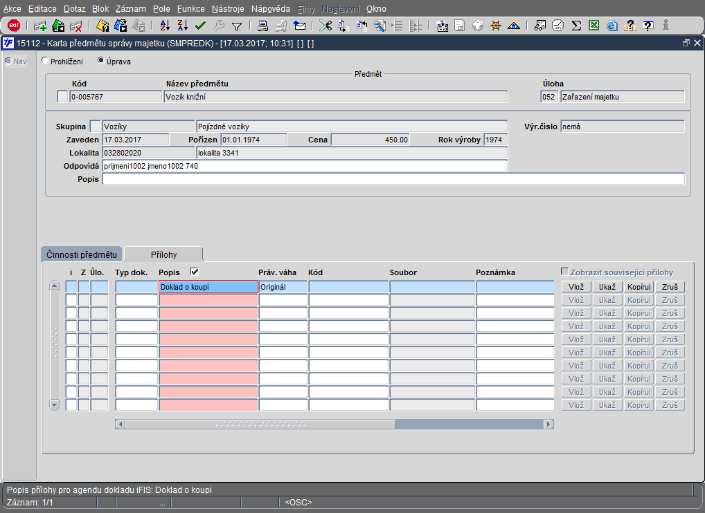Select the Úprava radio button

(100, 61)
